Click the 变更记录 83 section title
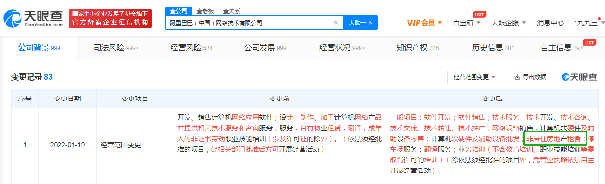The width and height of the screenshot is (605, 184). (x=31, y=77)
